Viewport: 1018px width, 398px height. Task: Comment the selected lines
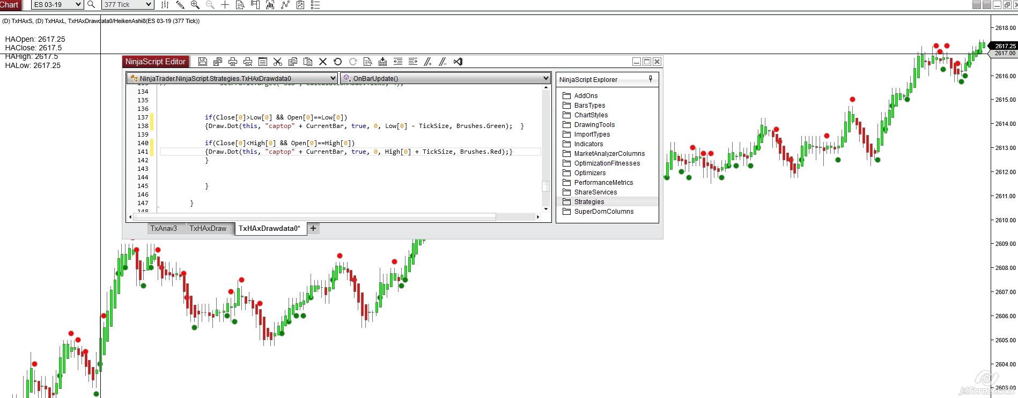pos(428,62)
